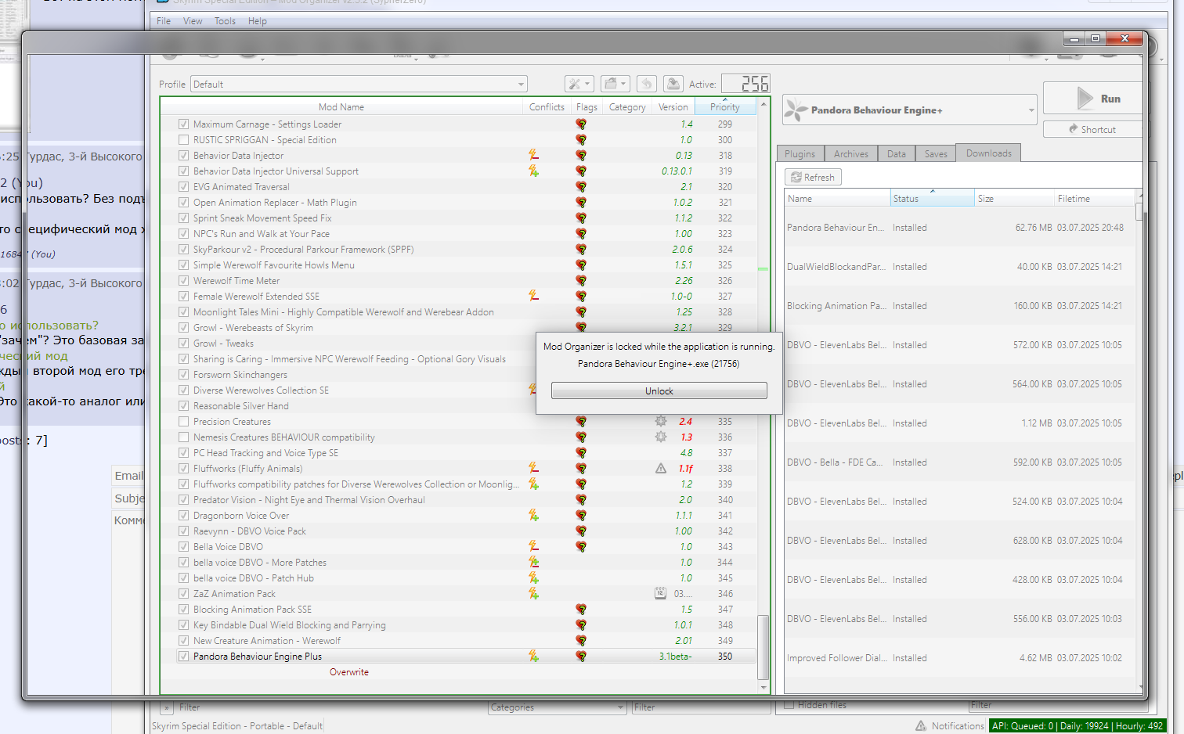Viewport: 1184px width, 734px height.
Task: Enable Nemesis Creatures BEHAVIOUR compatibility checkbox
Action: 183,437
